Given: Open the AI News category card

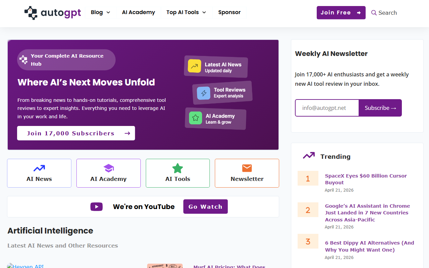Looking at the screenshot, I should click(39, 173).
